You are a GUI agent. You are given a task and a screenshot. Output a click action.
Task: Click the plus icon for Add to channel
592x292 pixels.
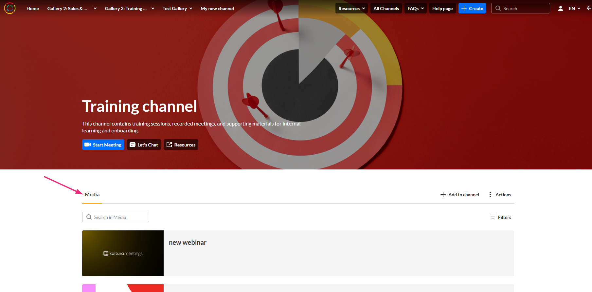[443, 195]
